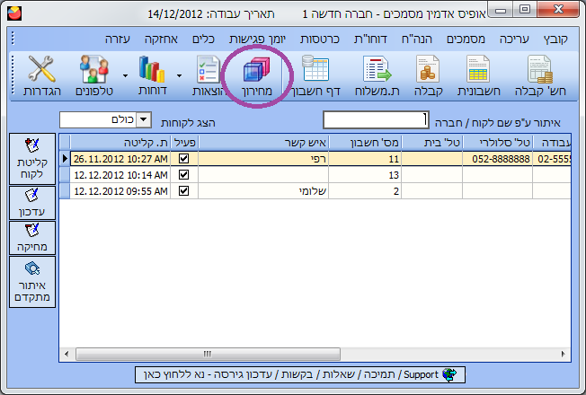Open the הצג לקוחות combo box
The height and width of the screenshot is (395, 586).
[105, 119]
